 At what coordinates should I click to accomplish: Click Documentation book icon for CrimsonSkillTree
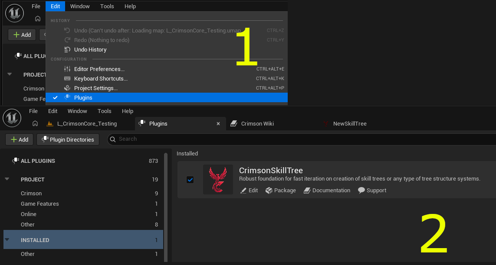tap(307, 191)
